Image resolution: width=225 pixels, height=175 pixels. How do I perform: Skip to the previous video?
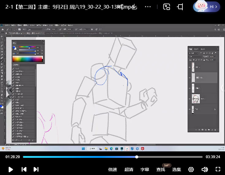(x=24, y=169)
